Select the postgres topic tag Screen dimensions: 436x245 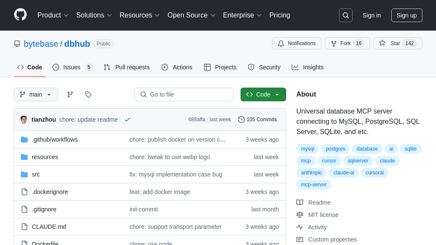point(336,149)
